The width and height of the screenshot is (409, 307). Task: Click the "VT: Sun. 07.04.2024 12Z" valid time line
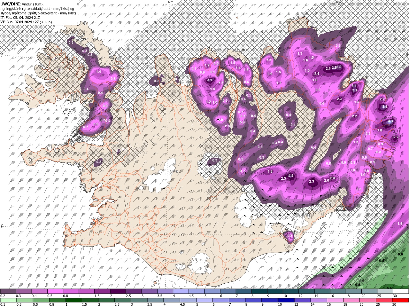pos(20,22)
